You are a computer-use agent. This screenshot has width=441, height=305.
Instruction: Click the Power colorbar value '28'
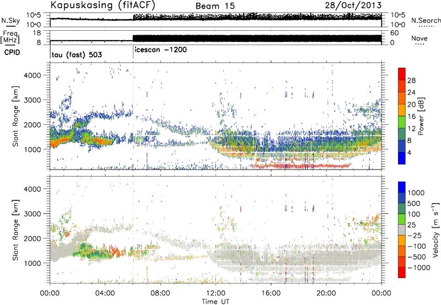pos(411,80)
